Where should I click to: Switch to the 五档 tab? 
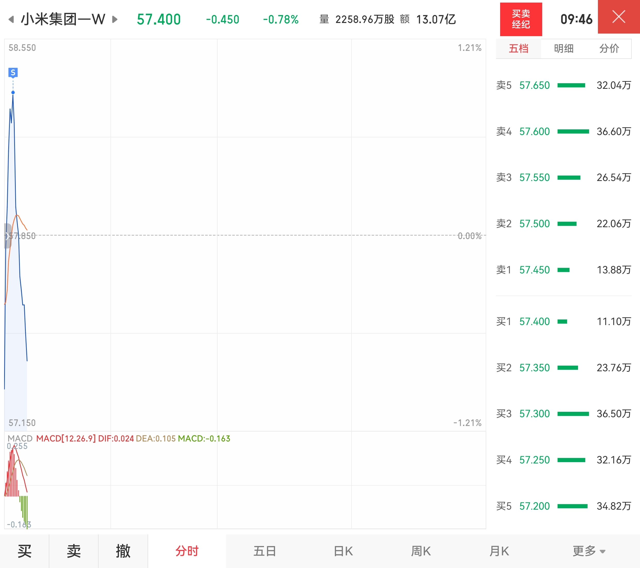(518, 49)
